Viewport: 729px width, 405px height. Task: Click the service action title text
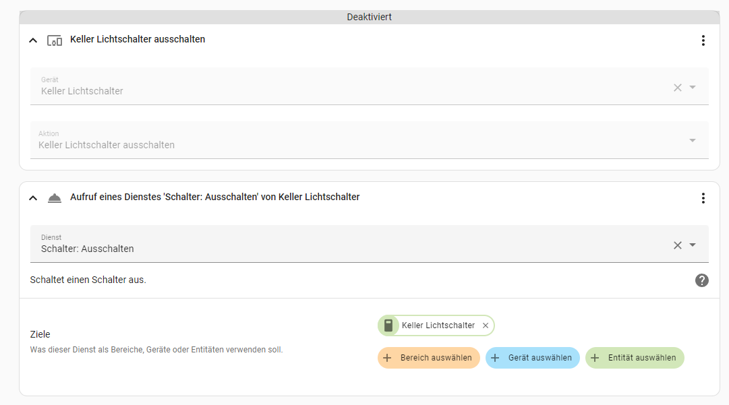click(214, 197)
